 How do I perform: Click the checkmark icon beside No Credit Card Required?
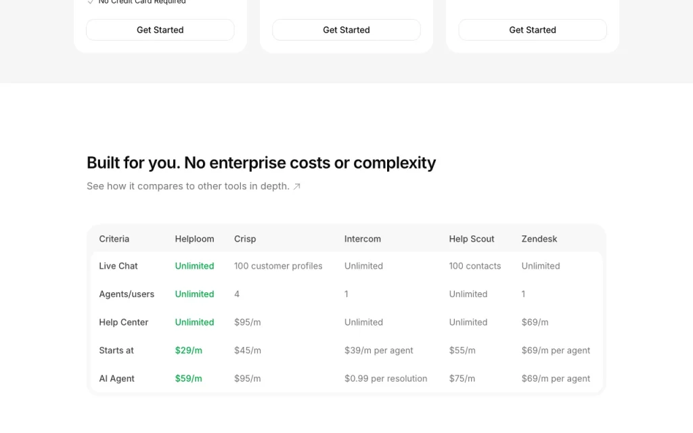coord(91,2)
